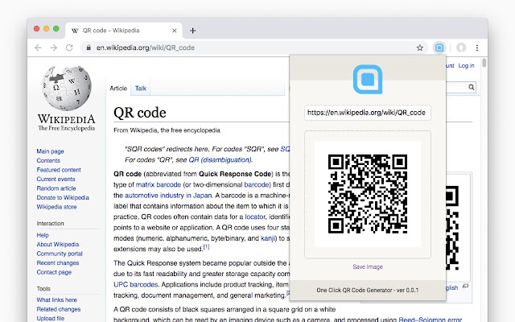Open Random article link
The width and height of the screenshot is (515, 322).
pyautogui.click(x=56, y=188)
